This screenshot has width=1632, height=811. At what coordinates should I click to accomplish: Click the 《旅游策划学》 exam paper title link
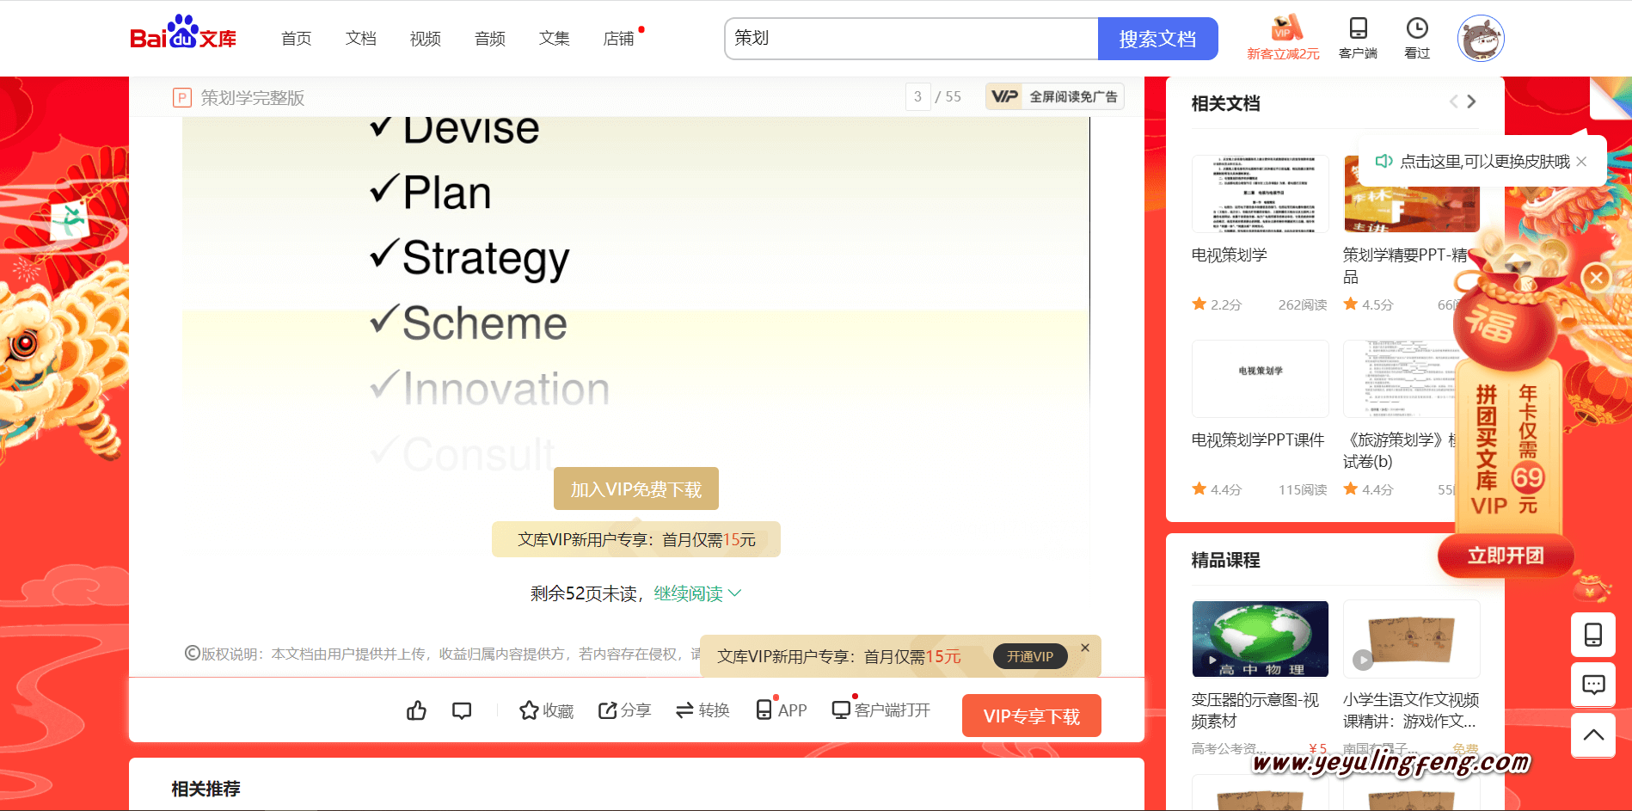point(1400,451)
